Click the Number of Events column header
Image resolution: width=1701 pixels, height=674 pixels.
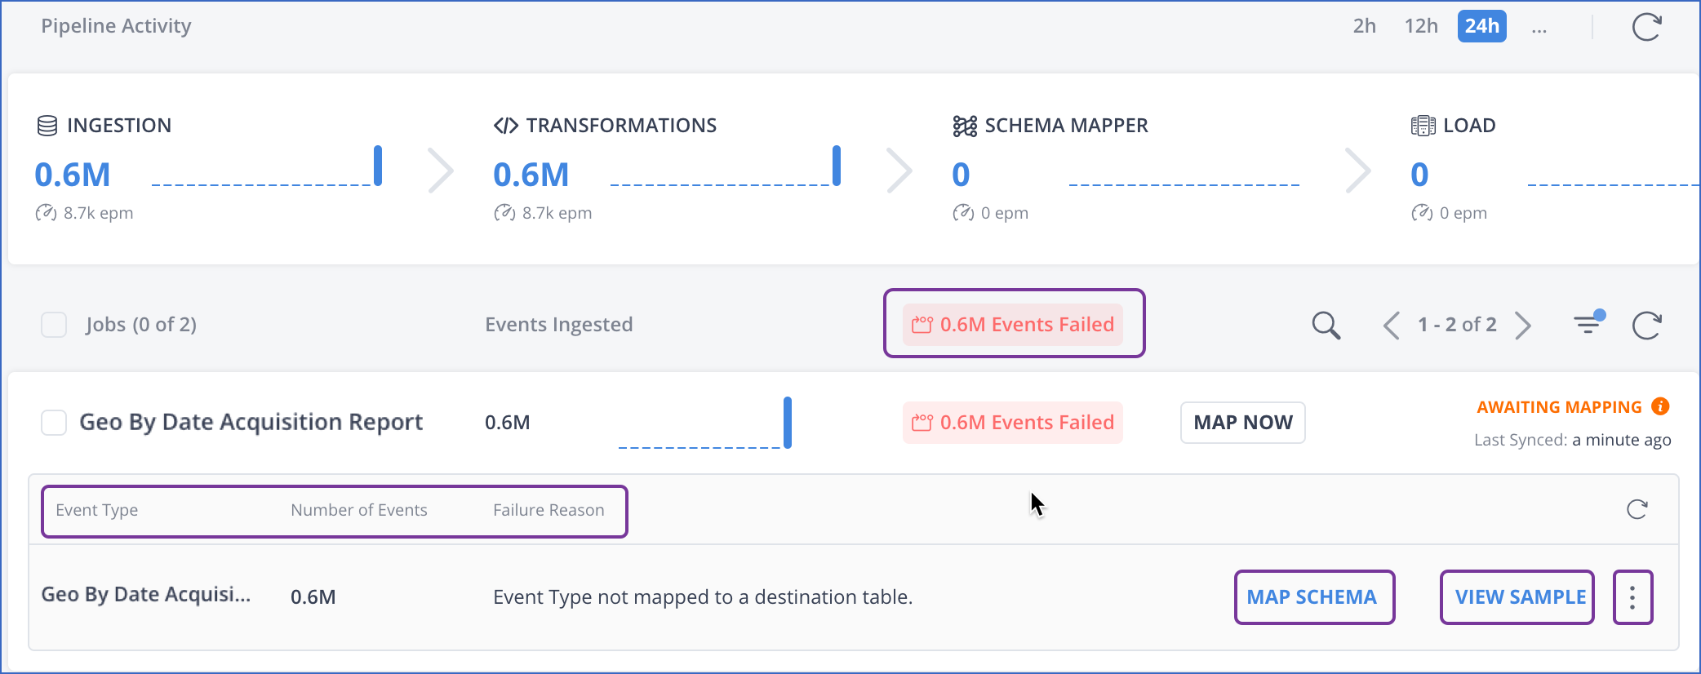click(359, 510)
